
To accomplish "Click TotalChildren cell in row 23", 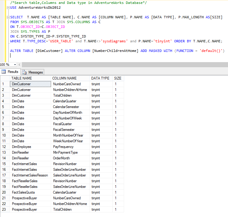I will coord(70,209).
